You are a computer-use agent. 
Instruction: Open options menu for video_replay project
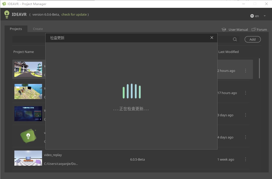point(246,159)
